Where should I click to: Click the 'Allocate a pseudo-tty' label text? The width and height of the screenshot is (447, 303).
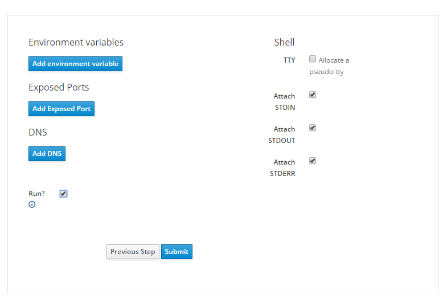point(329,66)
